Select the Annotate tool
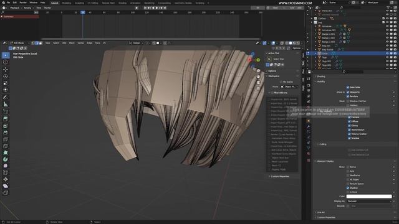399x224 pixels. [6, 97]
